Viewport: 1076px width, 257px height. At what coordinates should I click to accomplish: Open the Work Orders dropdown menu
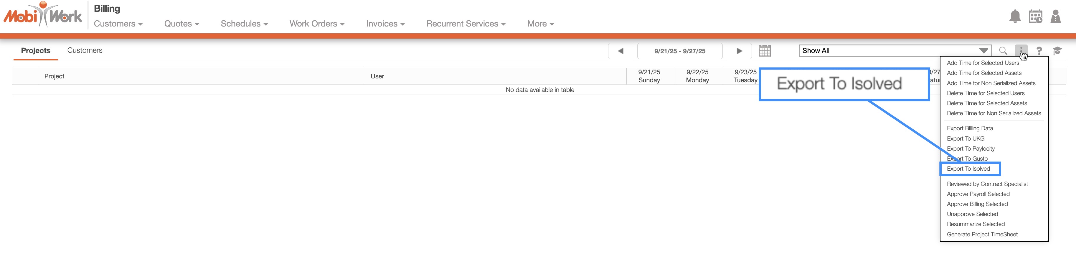[x=317, y=24]
